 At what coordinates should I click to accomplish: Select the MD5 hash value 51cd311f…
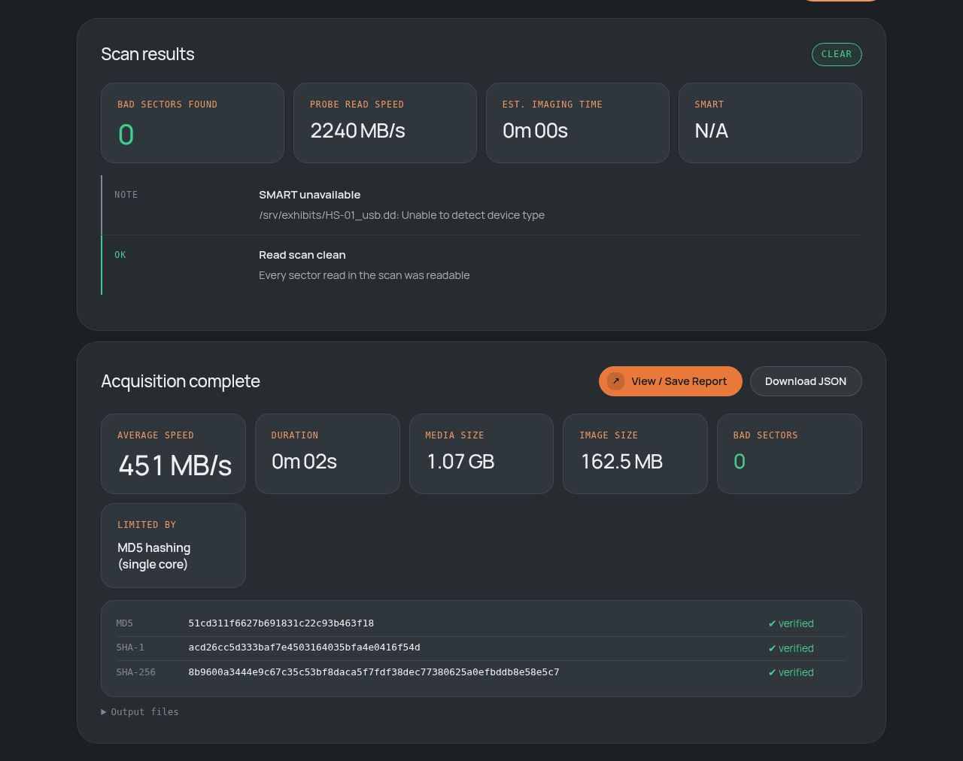(x=281, y=623)
